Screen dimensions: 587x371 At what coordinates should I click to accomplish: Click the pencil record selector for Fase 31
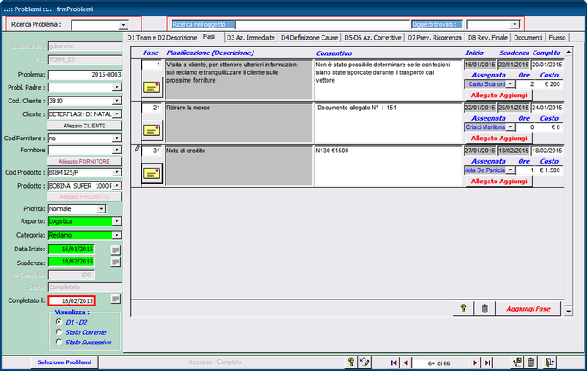click(136, 150)
